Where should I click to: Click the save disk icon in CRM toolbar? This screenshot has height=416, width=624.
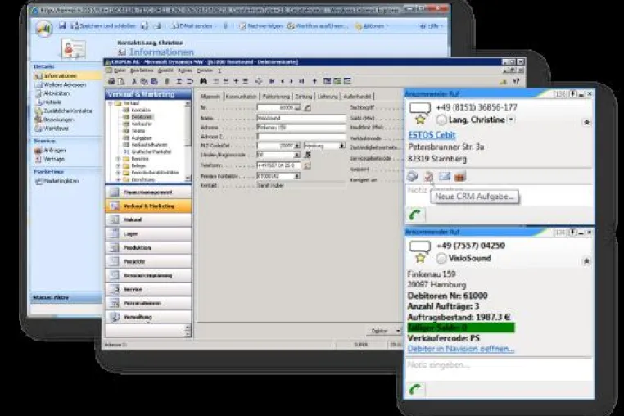point(62,26)
